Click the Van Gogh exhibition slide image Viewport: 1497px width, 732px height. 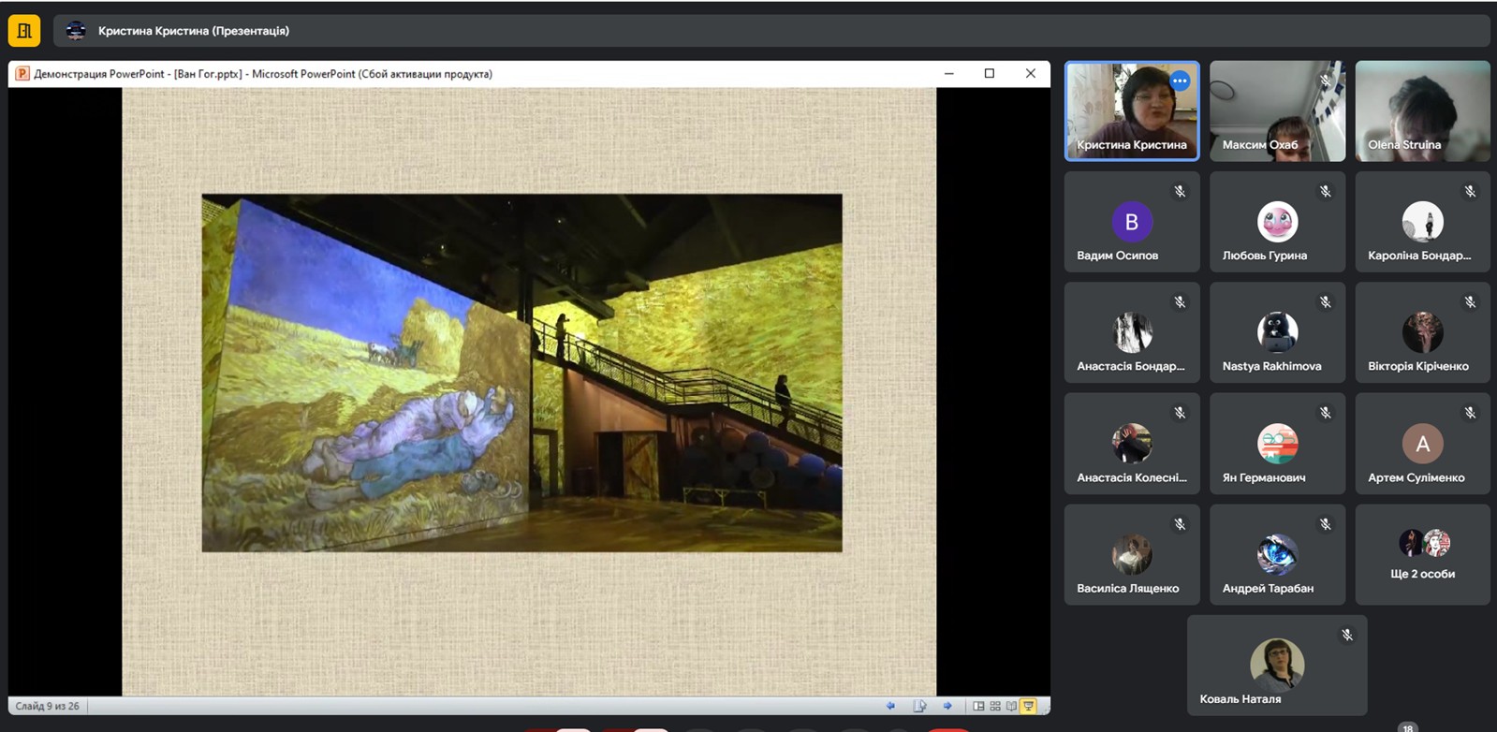pyautogui.click(x=521, y=373)
